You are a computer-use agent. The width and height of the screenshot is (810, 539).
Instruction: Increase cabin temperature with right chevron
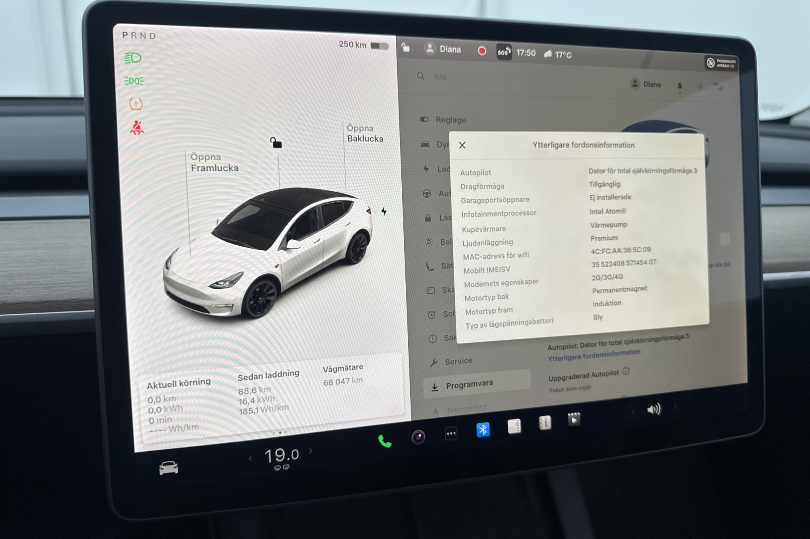click(311, 450)
